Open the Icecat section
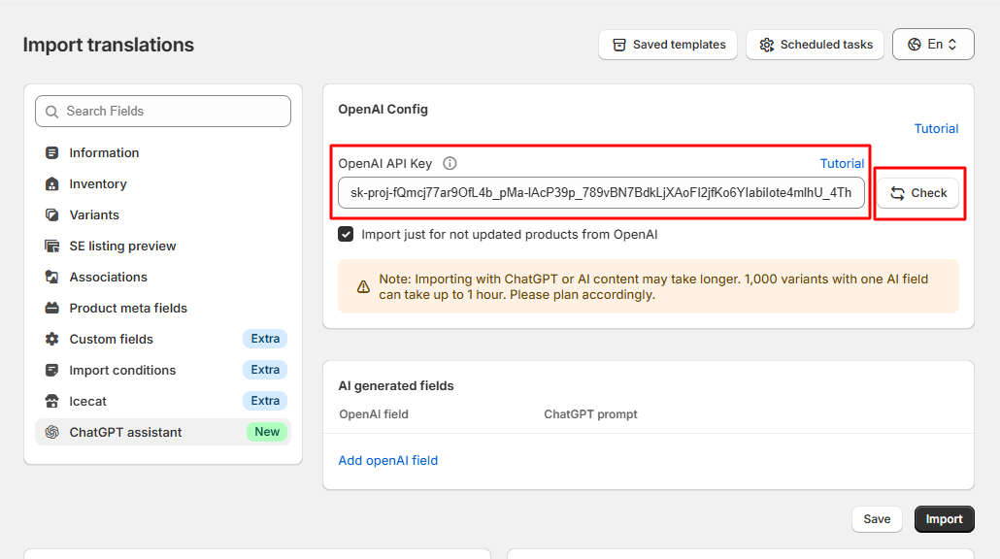Image resolution: width=1000 pixels, height=559 pixels. point(163,402)
